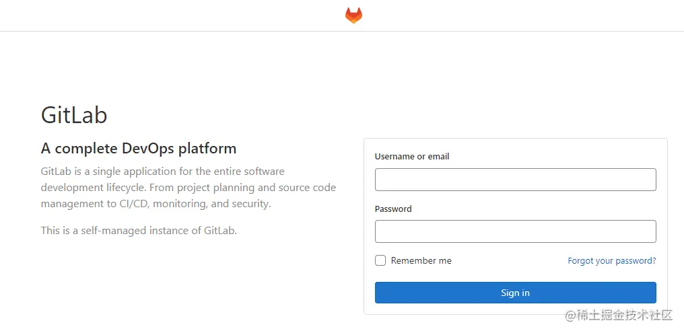Click the Username or email label
Screen dimensions: 684x333
click(412, 157)
